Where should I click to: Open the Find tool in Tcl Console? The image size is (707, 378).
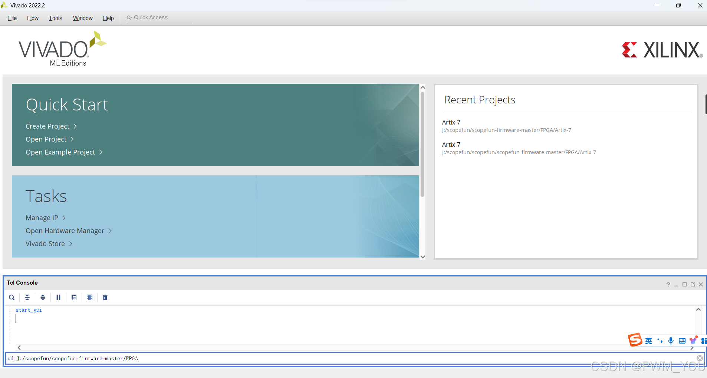[12, 297]
